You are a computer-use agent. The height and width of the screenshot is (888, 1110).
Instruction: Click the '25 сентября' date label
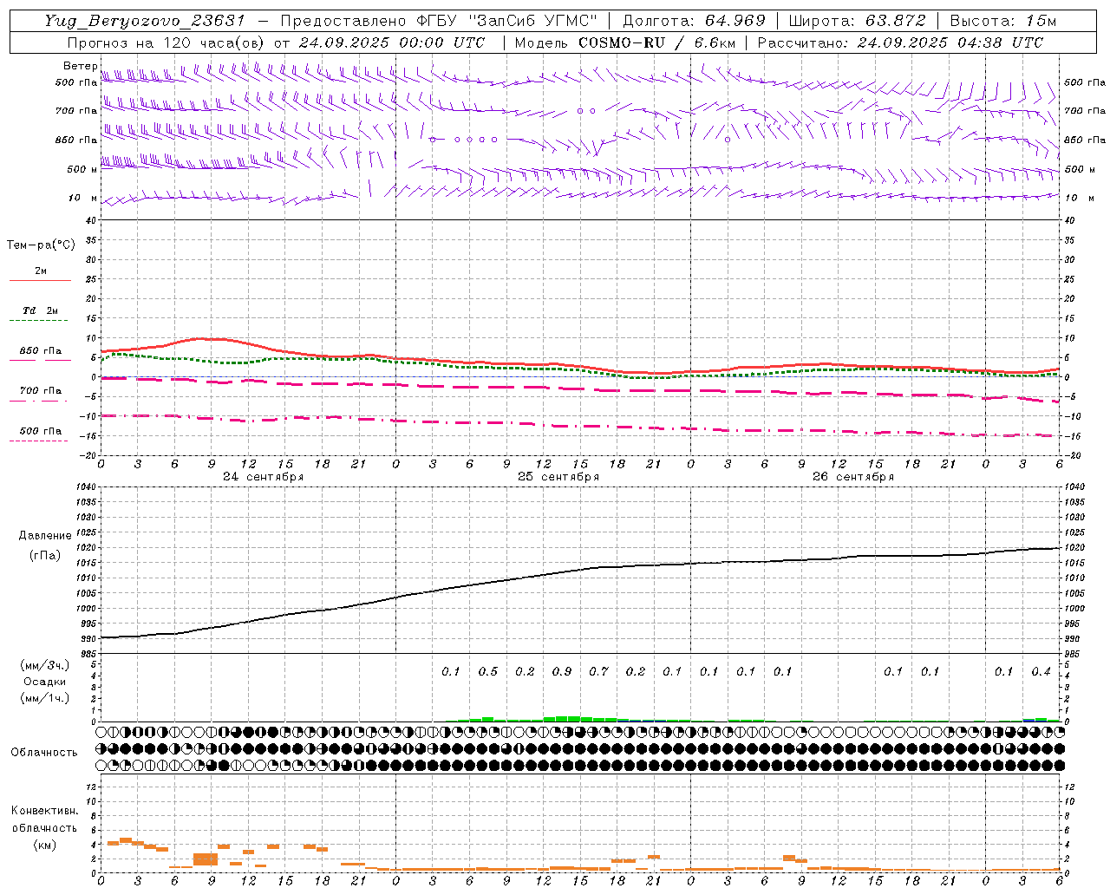coord(558,477)
